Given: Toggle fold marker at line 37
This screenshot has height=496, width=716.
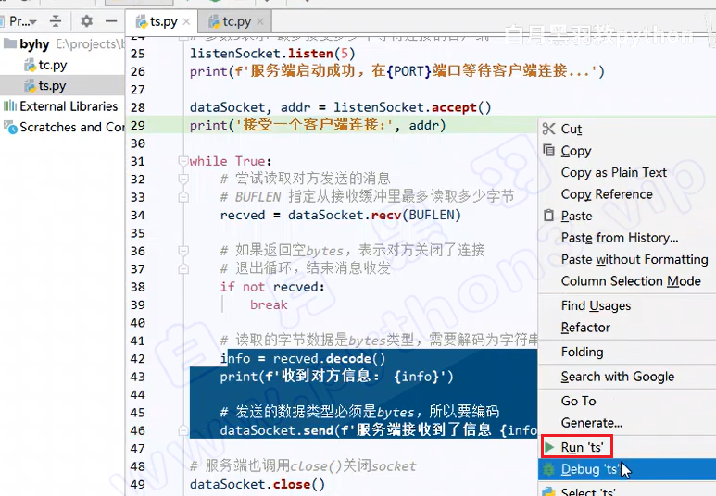Looking at the screenshot, I should [x=183, y=268].
